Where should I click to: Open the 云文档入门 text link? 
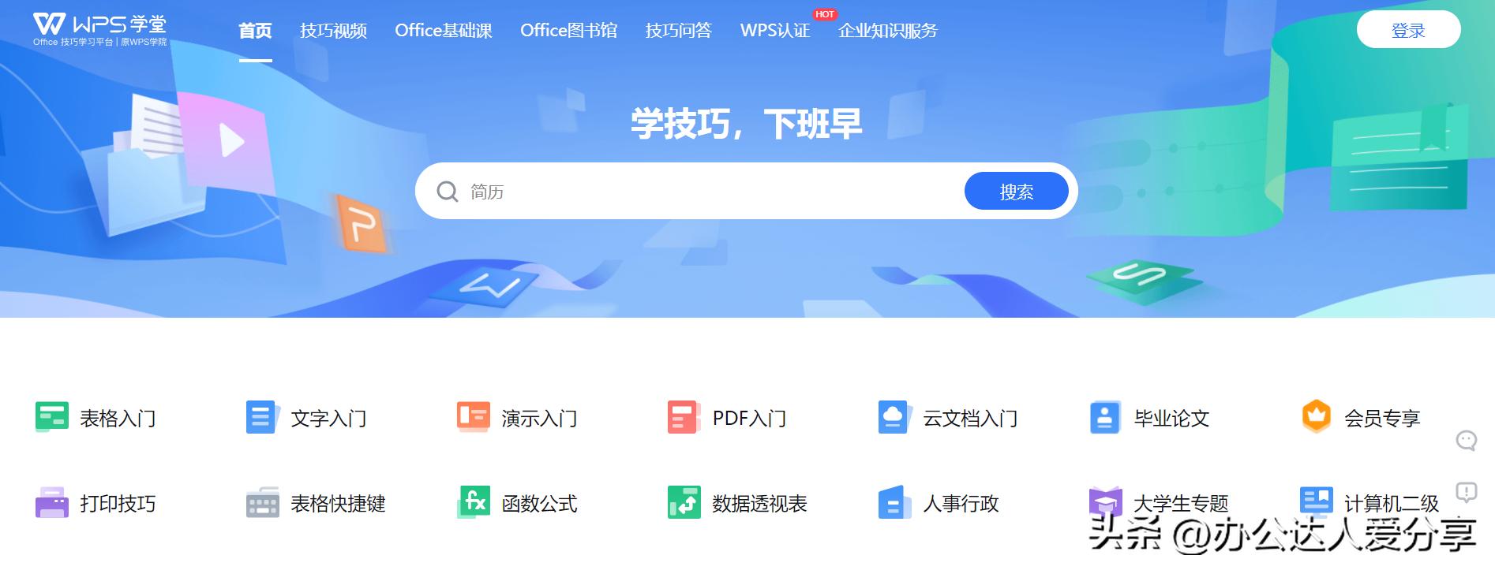(x=970, y=419)
